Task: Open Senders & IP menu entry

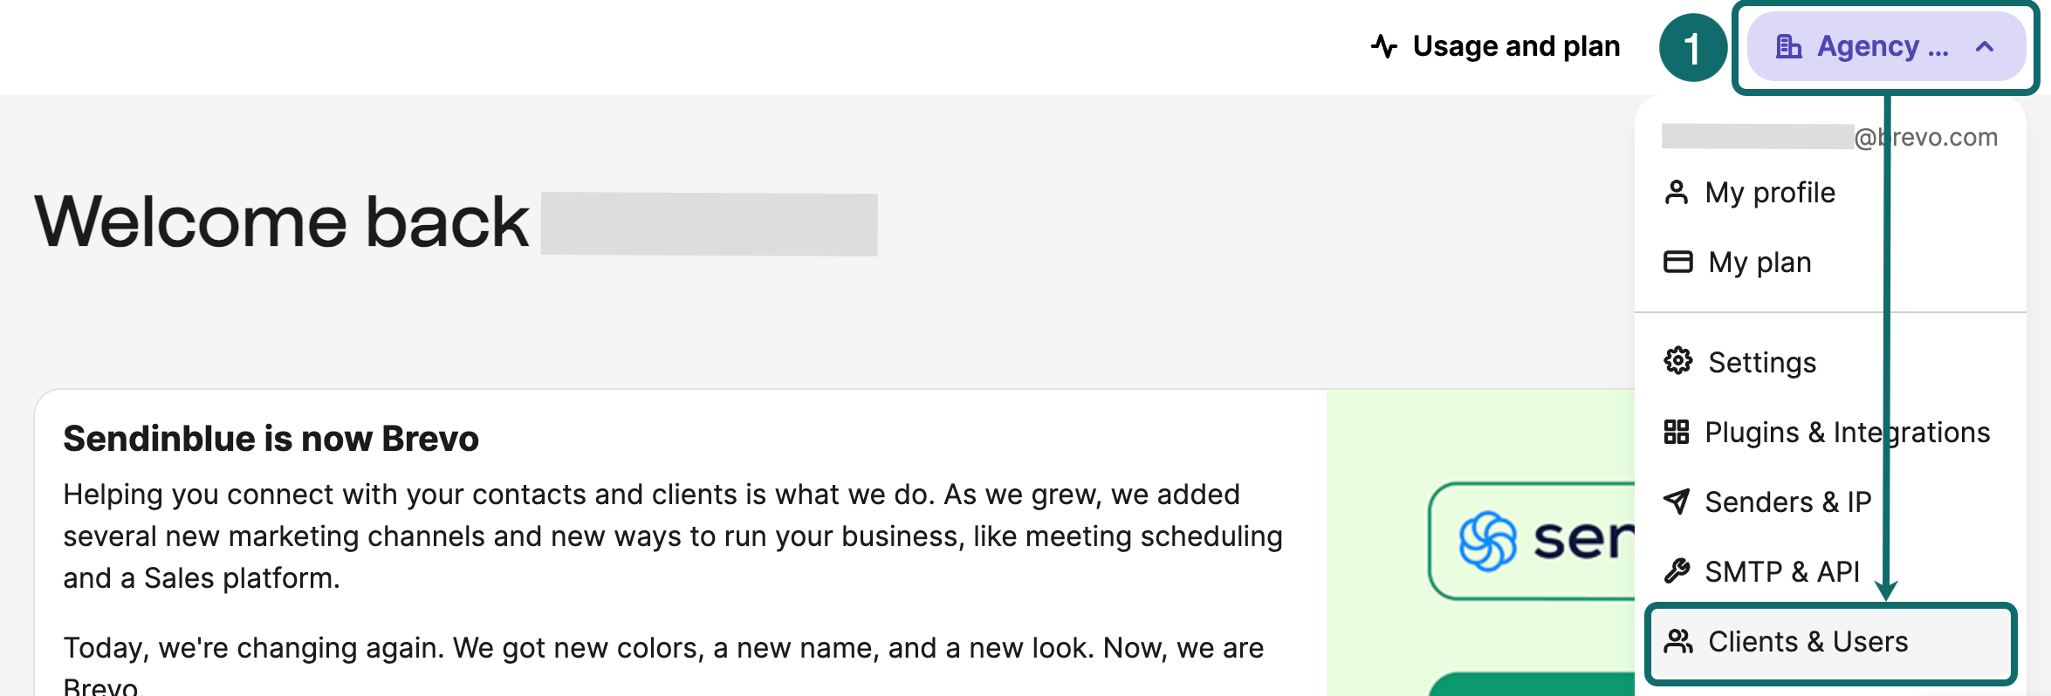Action: [x=1767, y=502]
